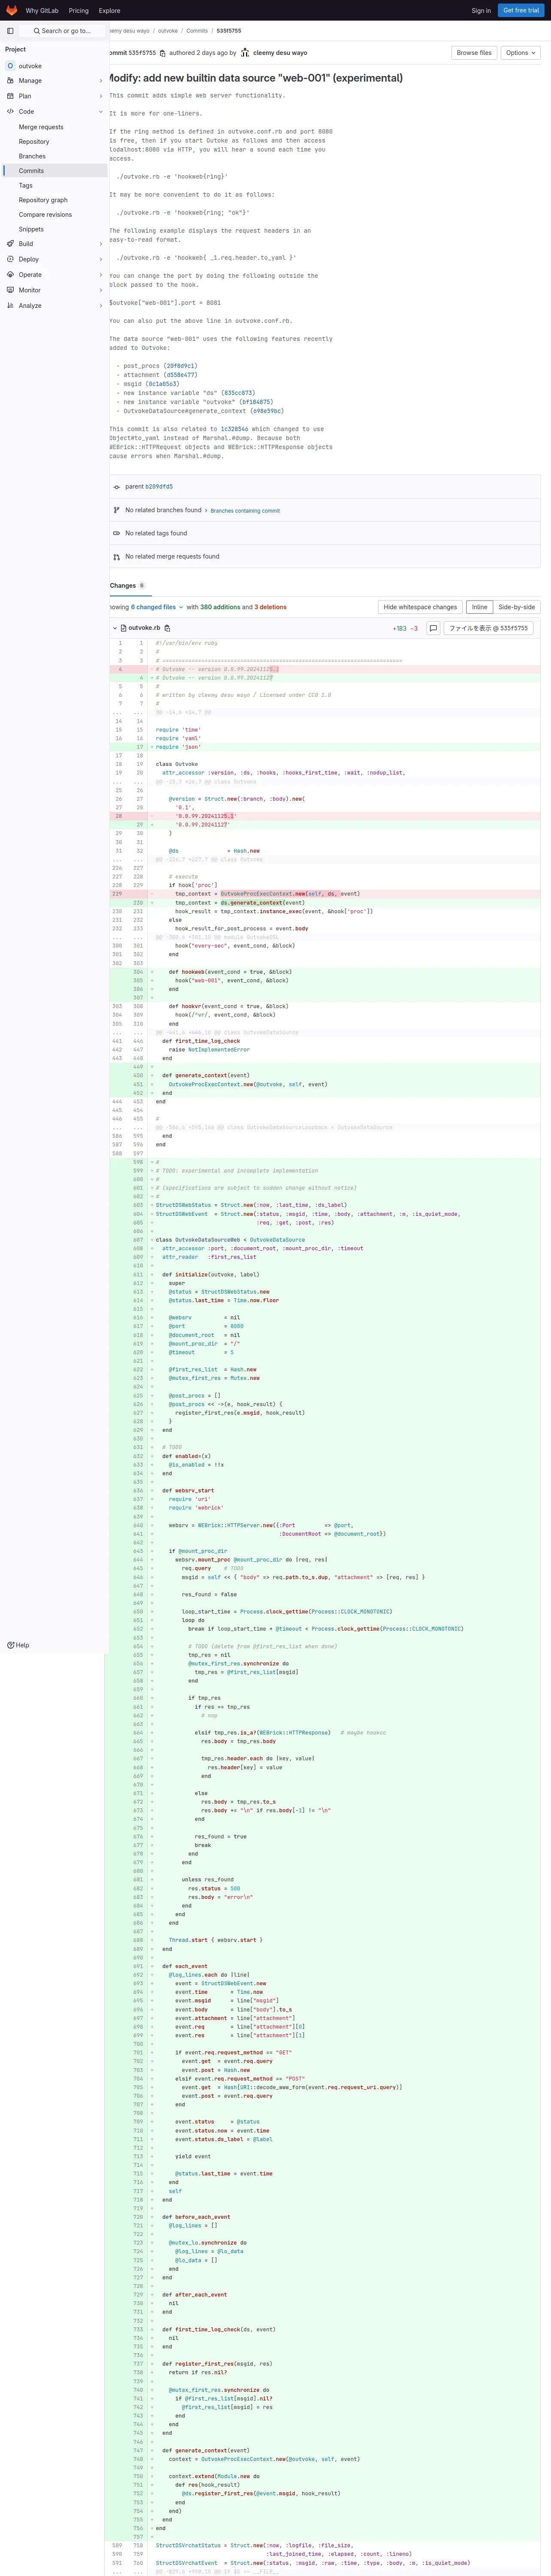
Task: Select the Code section icon
Action: [x=10, y=112]
